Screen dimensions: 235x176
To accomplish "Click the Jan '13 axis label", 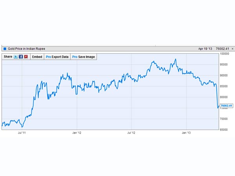I will pos(186,133).
